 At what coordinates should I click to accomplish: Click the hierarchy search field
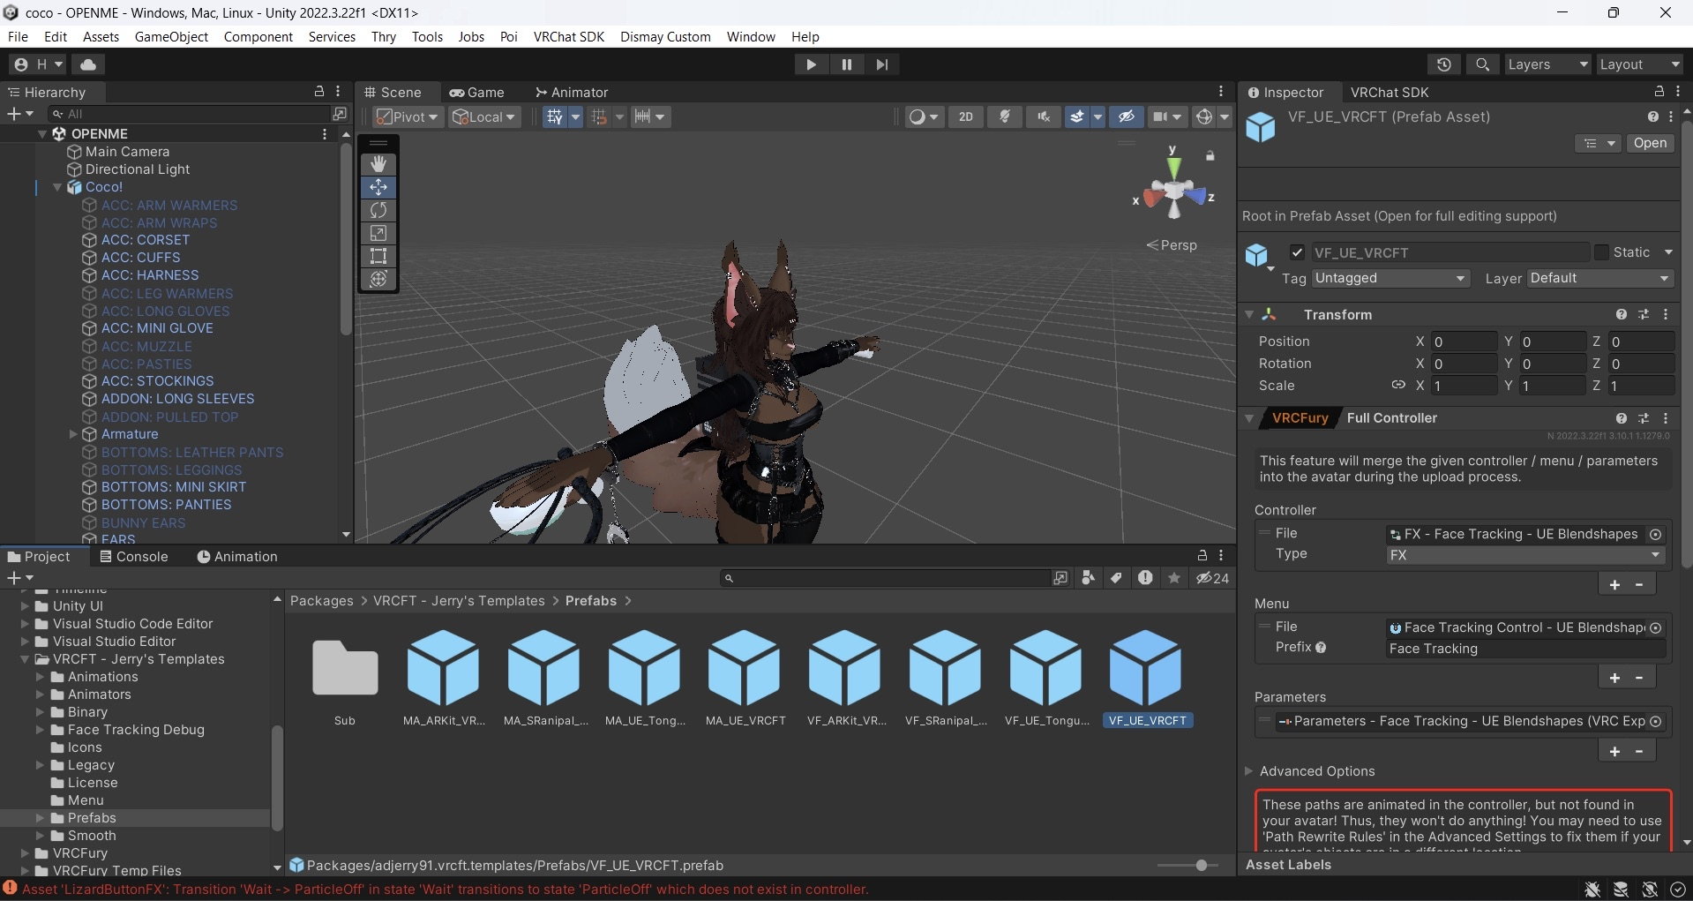pos(190,114)
